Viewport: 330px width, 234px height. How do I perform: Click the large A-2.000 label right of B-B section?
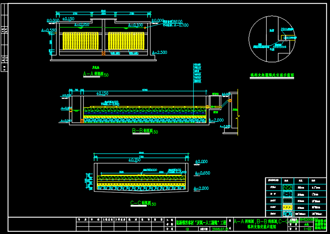217,120
